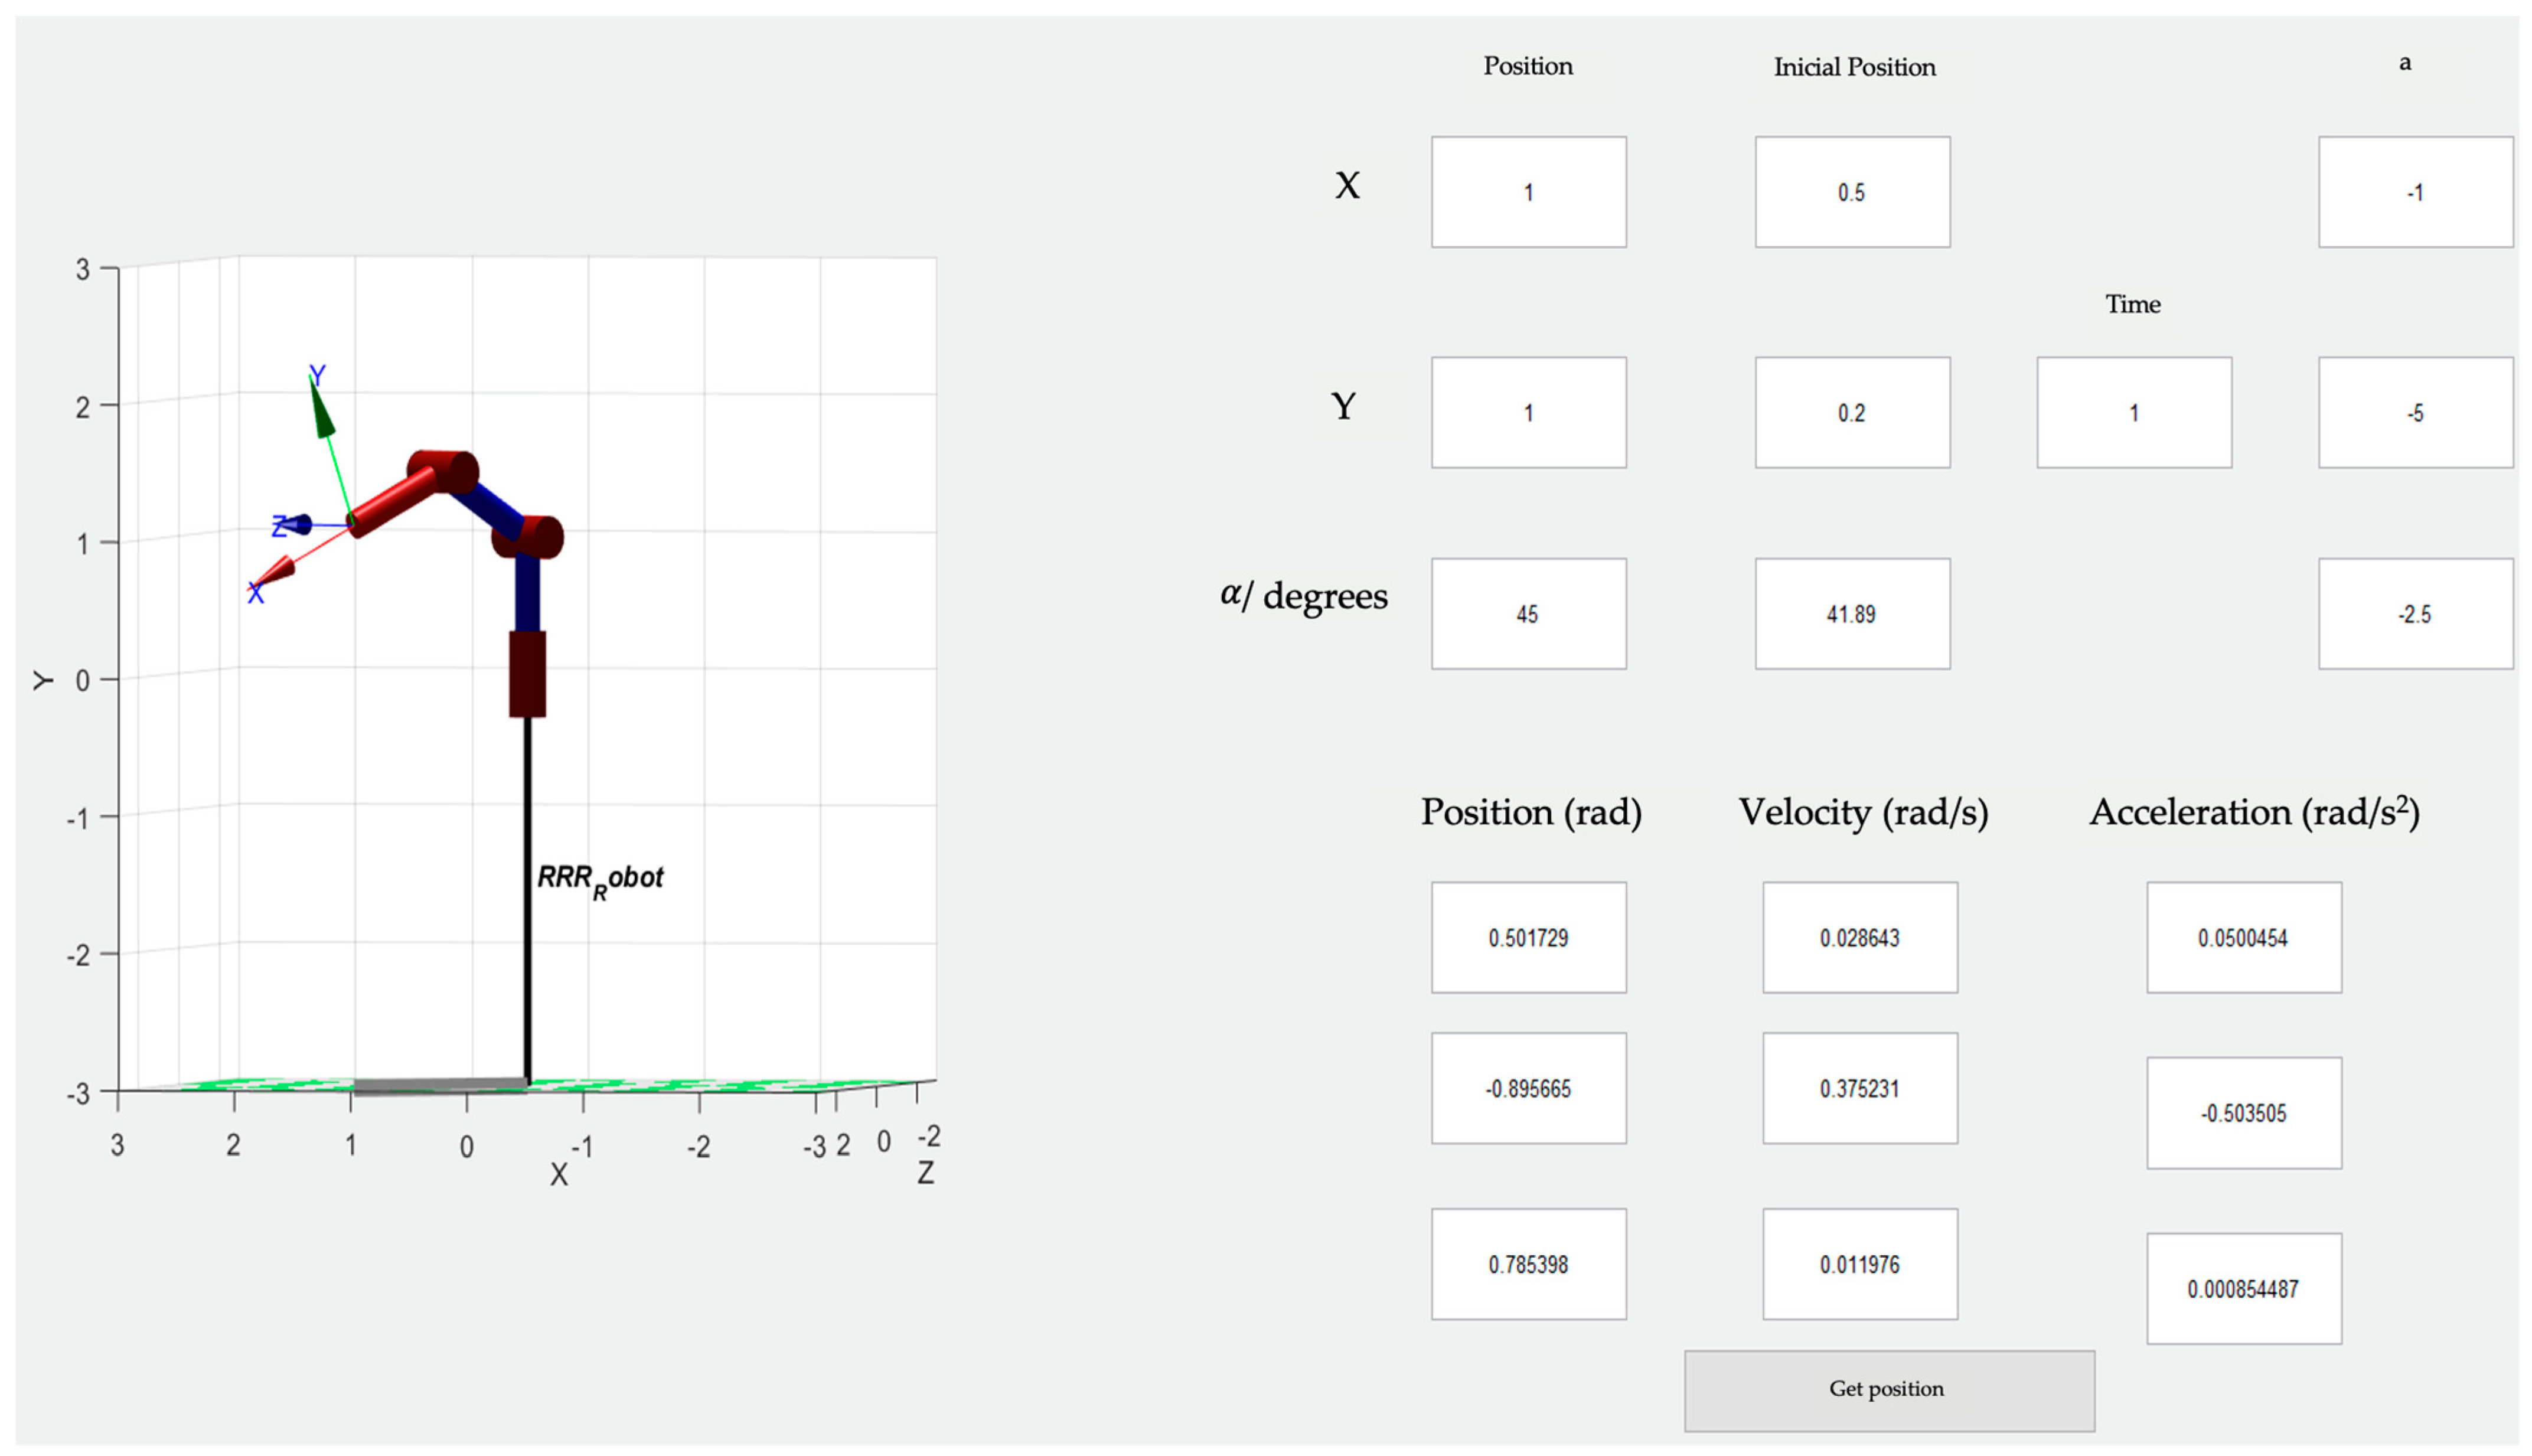This screenshot has width=2532, height=1456.
Task: Click the 'a' field containing -1
Action: click(x=2415, y=192)
